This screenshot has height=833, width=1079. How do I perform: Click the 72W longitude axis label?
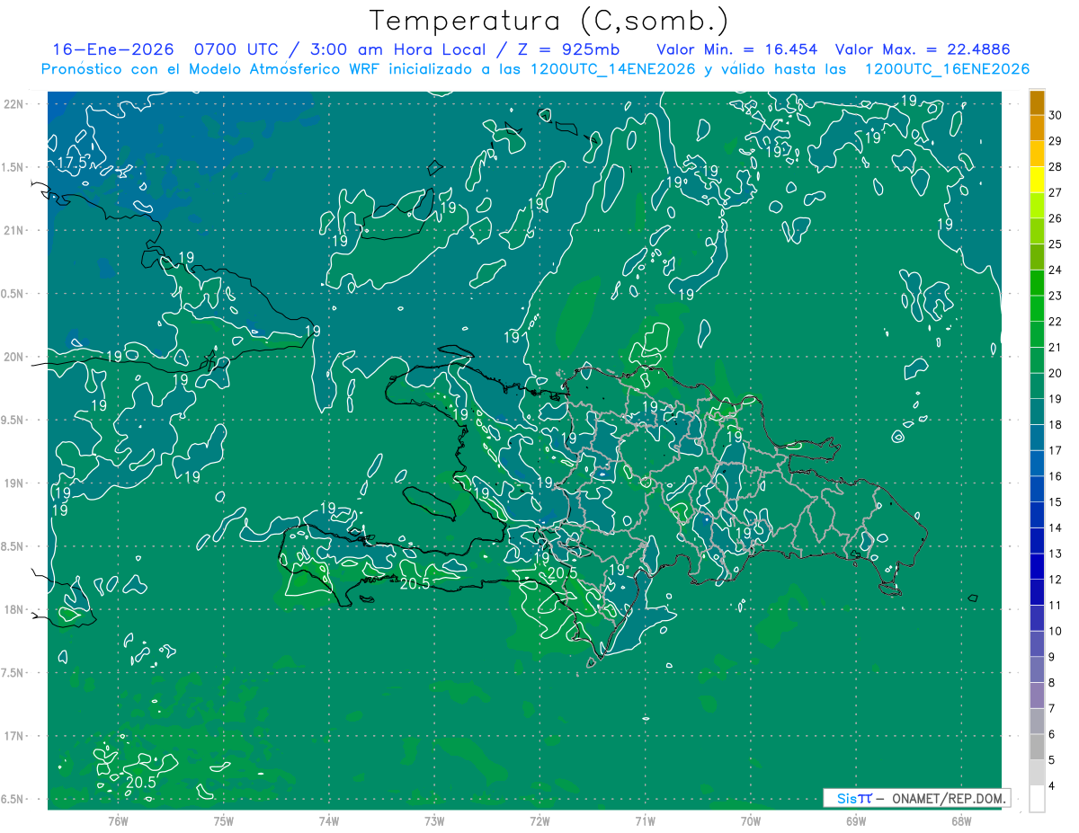[539, 820]
